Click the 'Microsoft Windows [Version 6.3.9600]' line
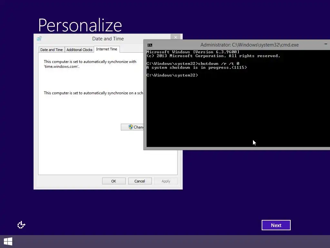 (193, 52)
